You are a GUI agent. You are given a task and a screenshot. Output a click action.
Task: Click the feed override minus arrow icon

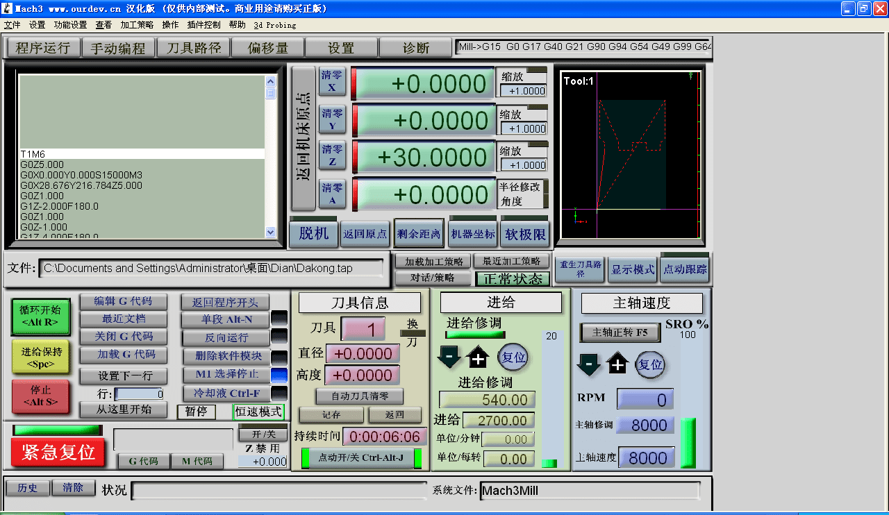pos(449,358)
